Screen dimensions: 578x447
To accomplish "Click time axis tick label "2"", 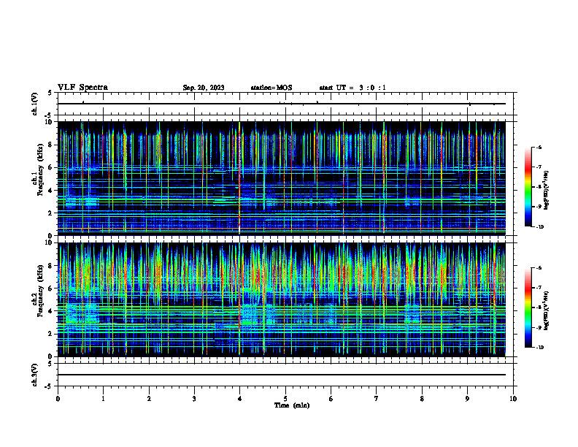I will 149,399.
